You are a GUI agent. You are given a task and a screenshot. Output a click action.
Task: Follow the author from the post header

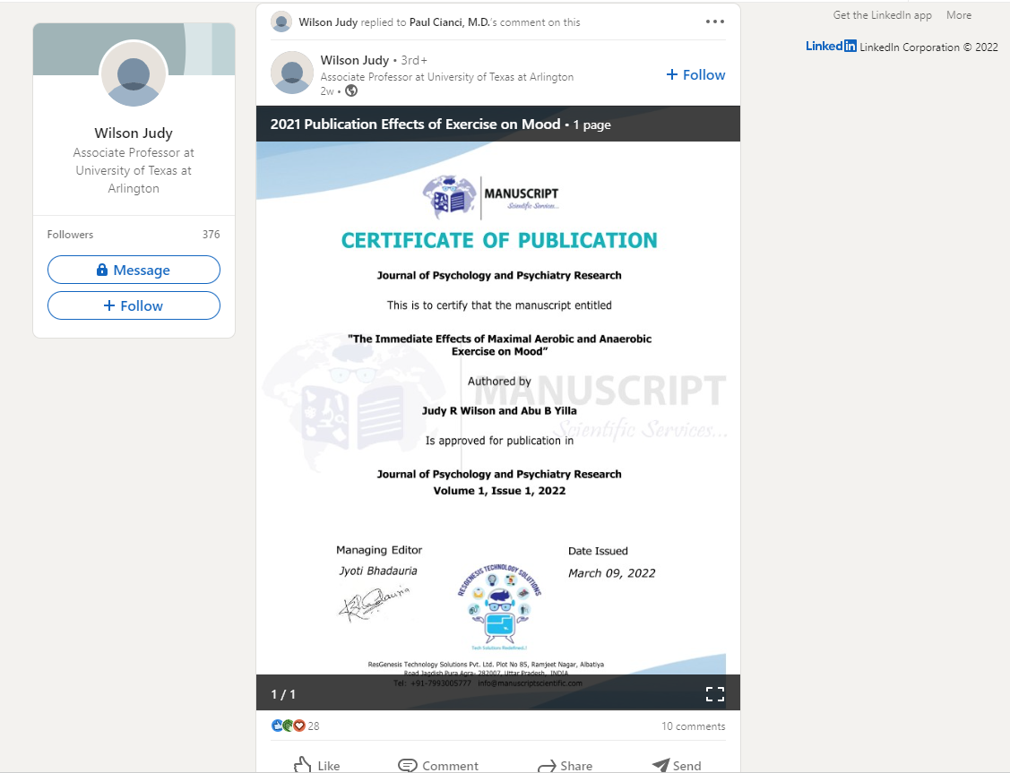[x=695, y=74]
